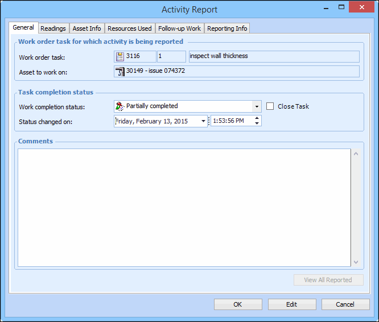This screenshot has width=379, height=322.
Task: Increase the status time with up arrow
Action: coord(257,118)
